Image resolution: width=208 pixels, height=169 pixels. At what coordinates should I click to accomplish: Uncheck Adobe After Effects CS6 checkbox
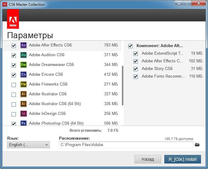[x=14, y=46]
